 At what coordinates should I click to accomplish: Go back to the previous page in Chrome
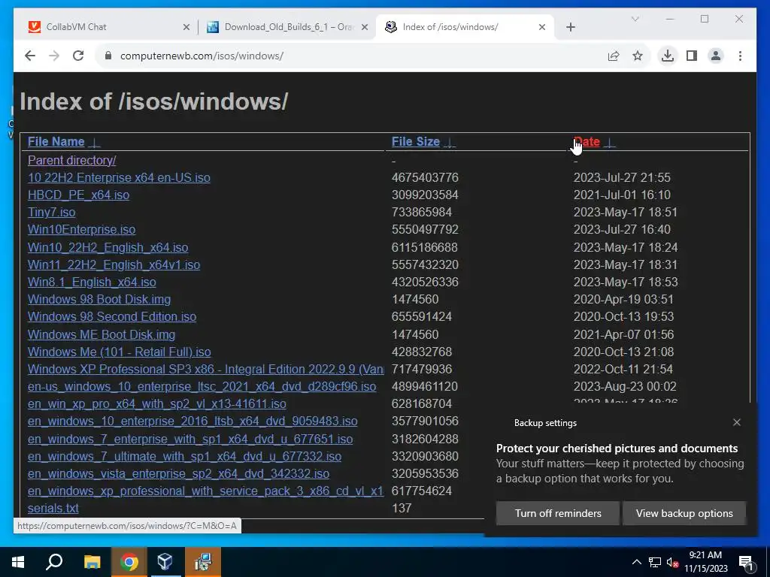[x=30, y=56]
